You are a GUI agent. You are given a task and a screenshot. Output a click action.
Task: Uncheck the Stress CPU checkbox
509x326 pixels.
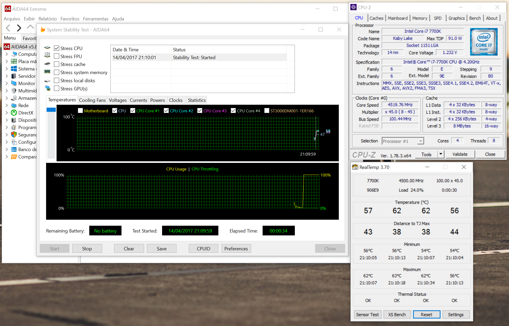pos(57,48)
